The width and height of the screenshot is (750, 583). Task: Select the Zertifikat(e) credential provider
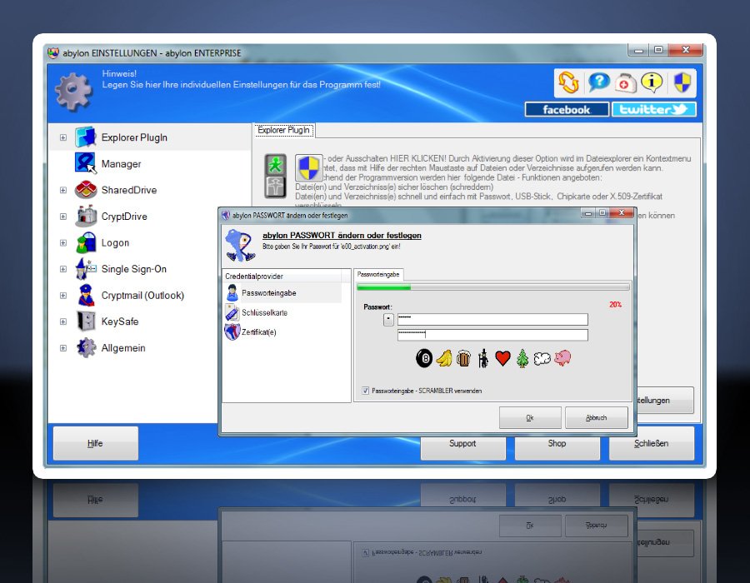[x=282, y=332]
